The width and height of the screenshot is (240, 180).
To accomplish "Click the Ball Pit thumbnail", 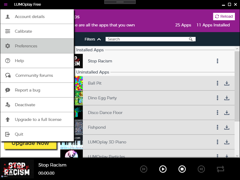I will point(78,83).
